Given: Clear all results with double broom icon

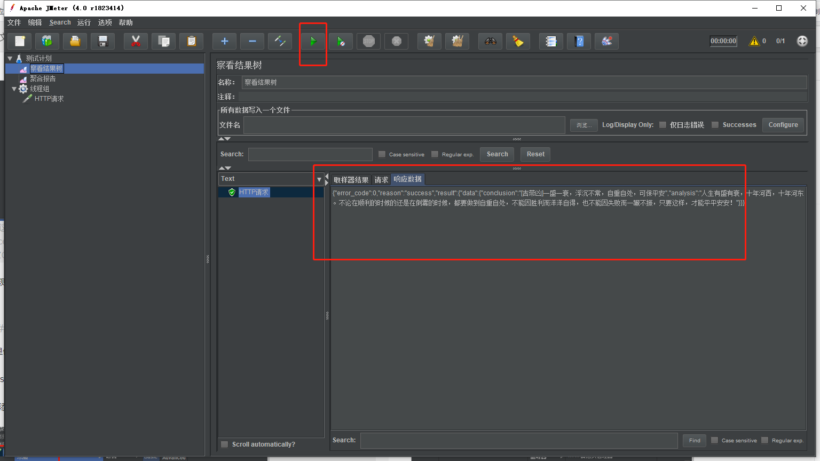Looking at the screenshot, I should pyautogui.click(x=458, y=41).
